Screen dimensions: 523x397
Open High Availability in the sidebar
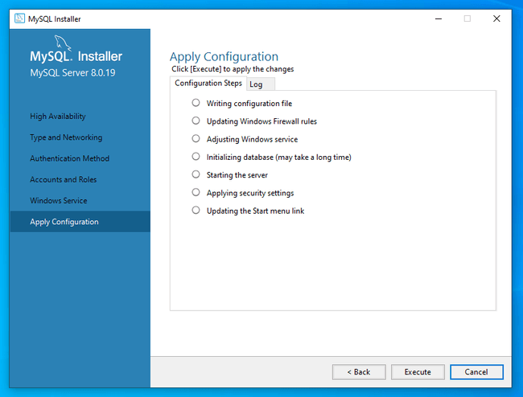coord(58,117)
